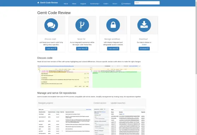This screenshot has width=197, height=135.
Task: Click the Feedback checkbox icon
Action: point(122,4)
